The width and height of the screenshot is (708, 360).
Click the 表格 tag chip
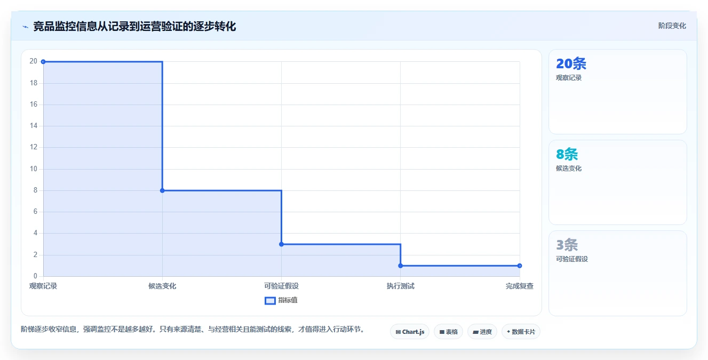tap(448, 332)
